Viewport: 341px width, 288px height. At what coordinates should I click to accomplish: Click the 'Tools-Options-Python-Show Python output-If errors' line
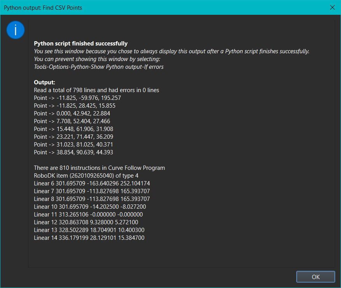tap(99, 67)
